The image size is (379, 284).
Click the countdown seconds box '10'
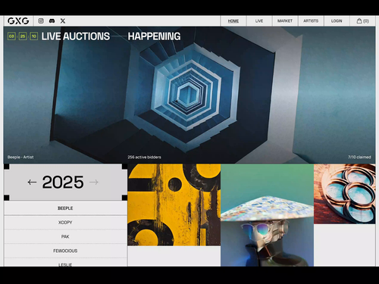click(34, 36)
